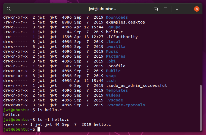Click the .local directory name
Screen dimensions: 206x135
113,42
